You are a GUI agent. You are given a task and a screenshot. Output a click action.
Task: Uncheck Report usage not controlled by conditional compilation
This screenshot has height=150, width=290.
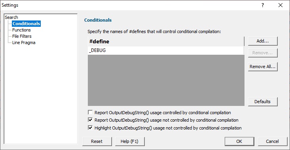[90, 120]
